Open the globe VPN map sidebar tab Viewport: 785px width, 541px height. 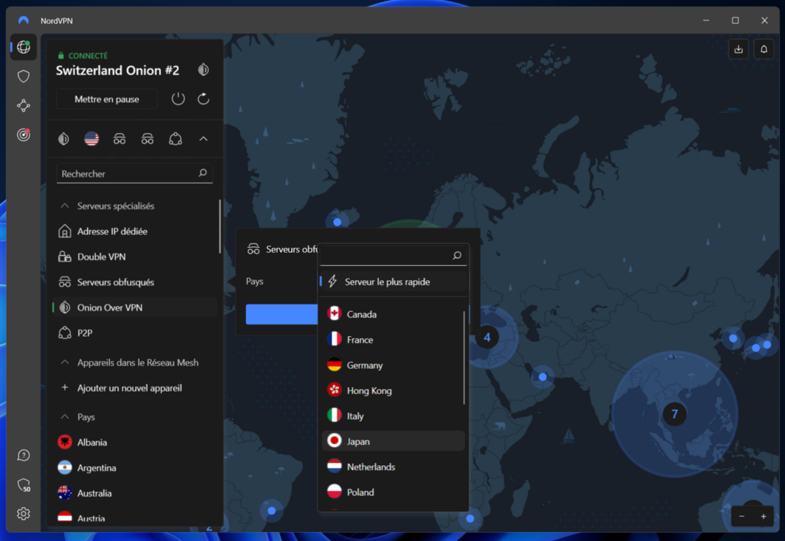(x=24, y=47)
